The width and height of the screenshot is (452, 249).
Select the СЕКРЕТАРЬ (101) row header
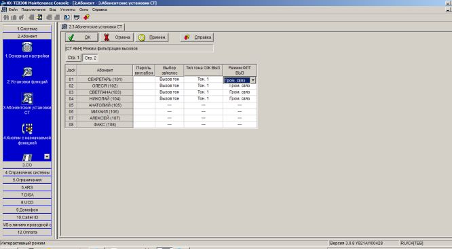pos(105,79)
